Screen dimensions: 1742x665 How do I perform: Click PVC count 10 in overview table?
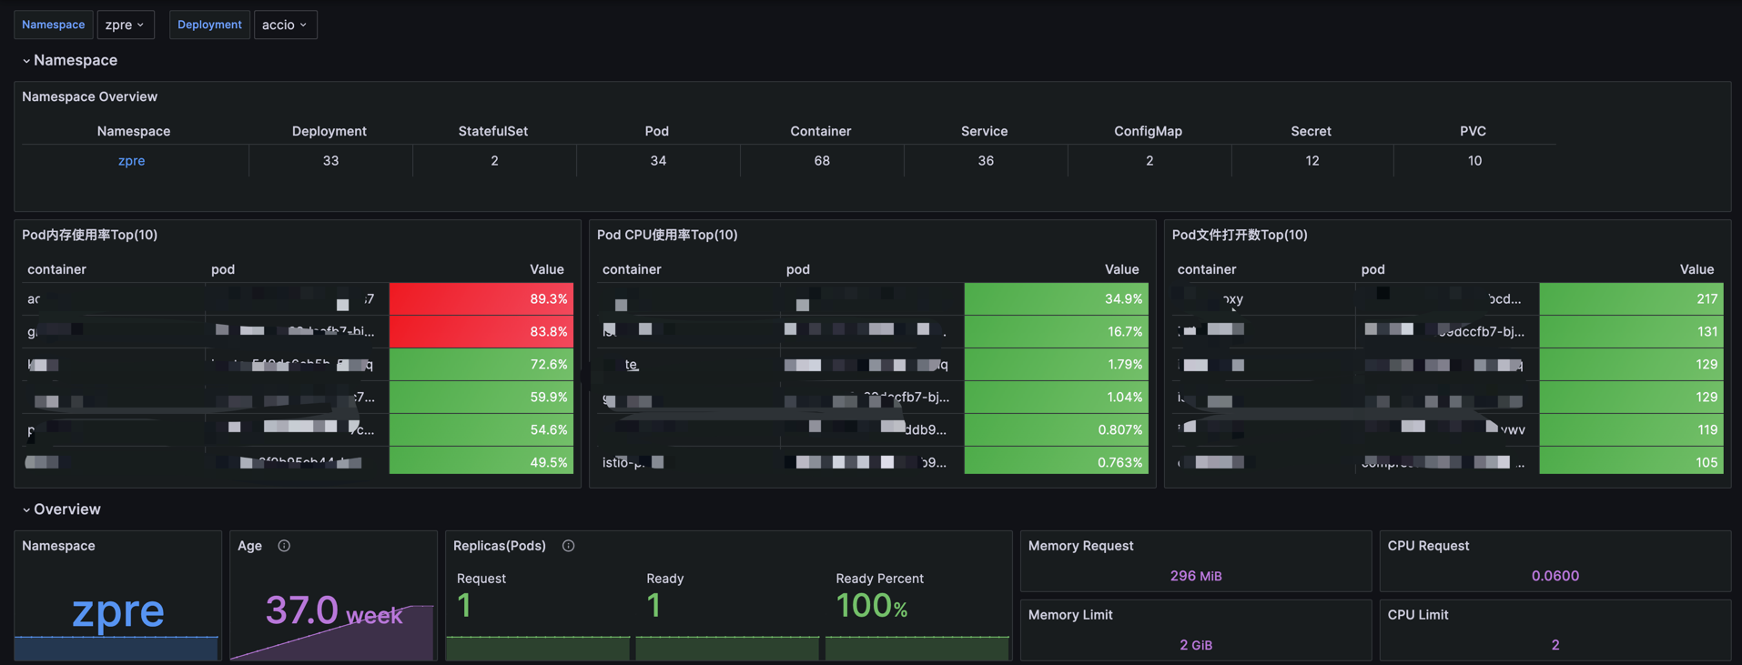point(1474,161)
